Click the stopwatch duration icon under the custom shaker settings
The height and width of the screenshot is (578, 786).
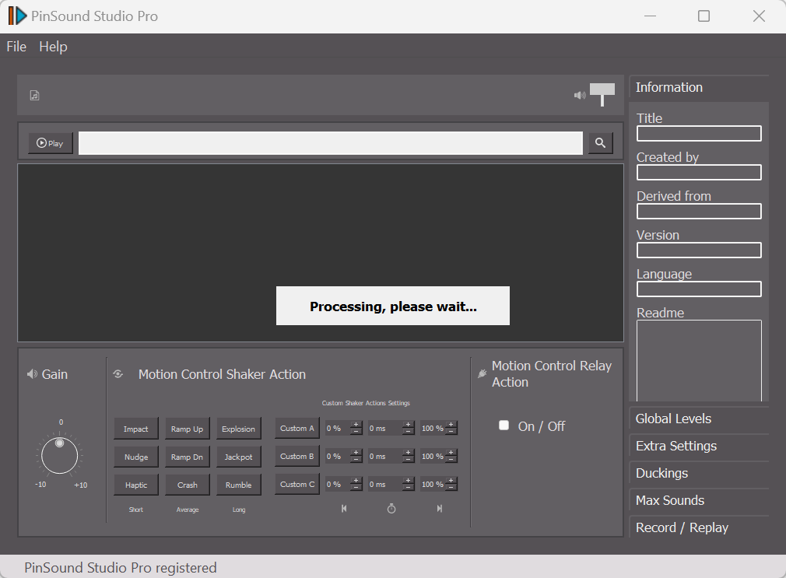(x=391, y=508)
